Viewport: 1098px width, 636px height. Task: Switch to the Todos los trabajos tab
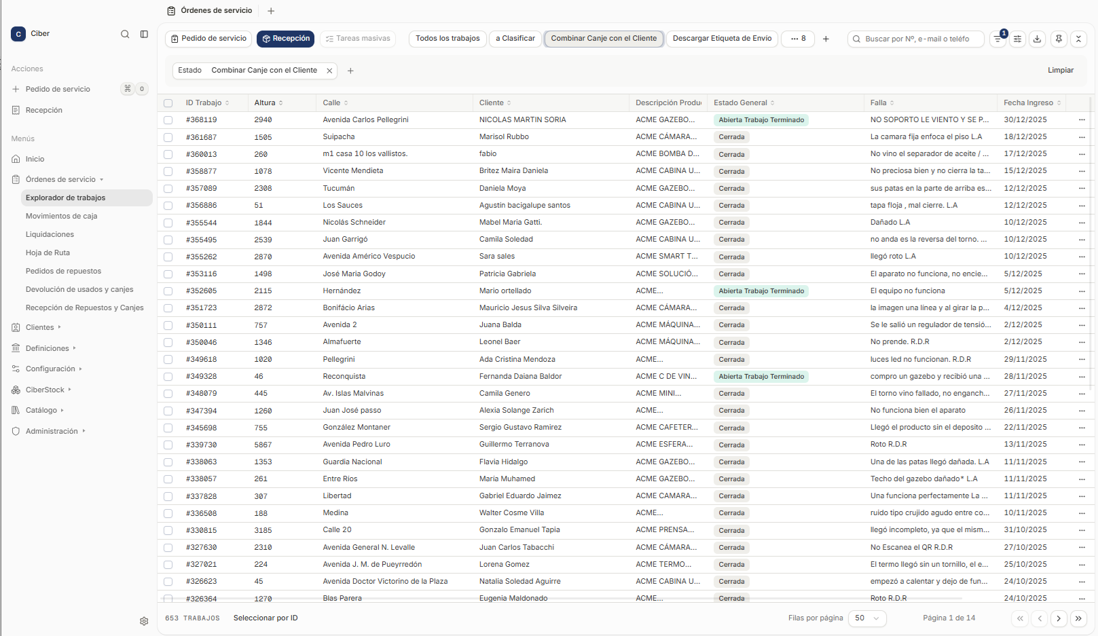447,39
